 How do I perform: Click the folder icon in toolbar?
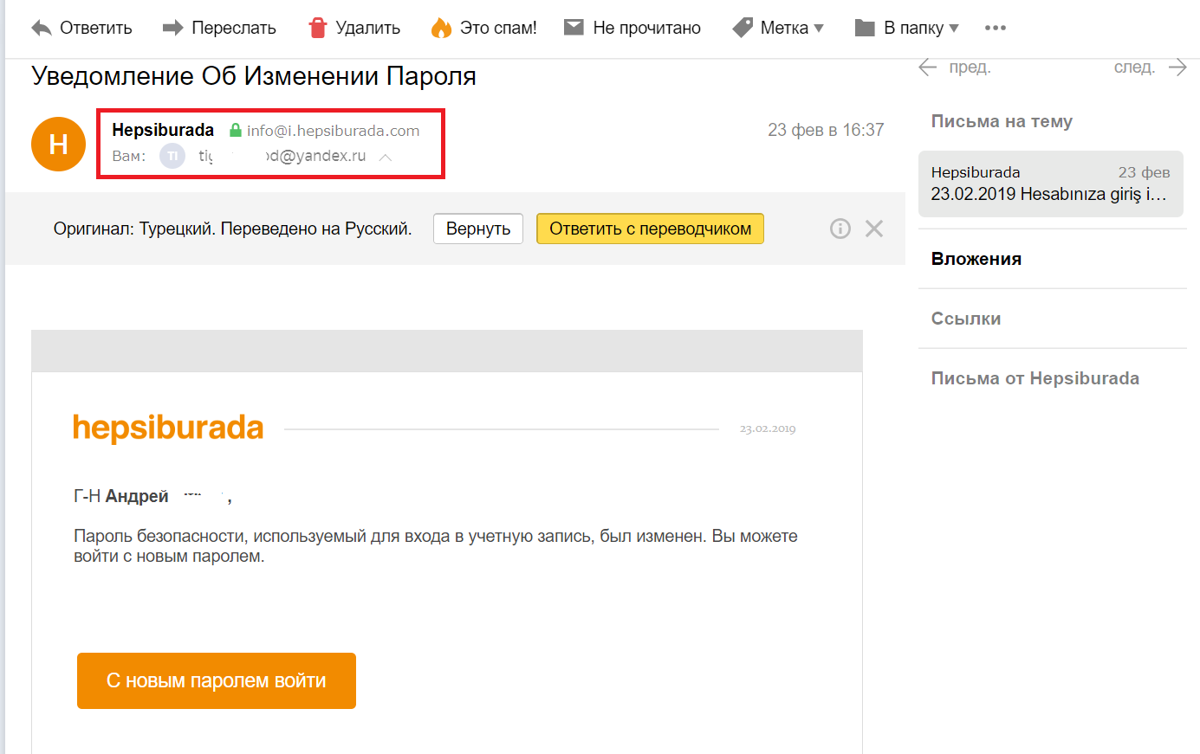coord(865,28)
